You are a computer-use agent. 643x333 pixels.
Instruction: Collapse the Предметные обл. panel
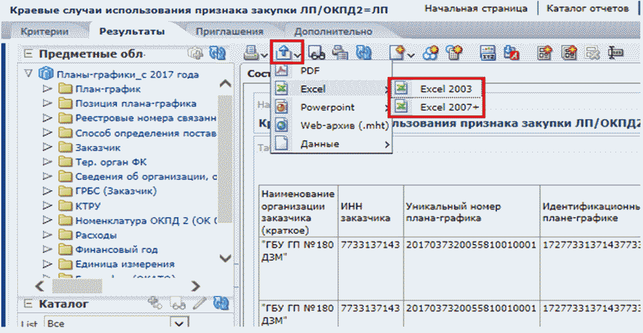[x=29, y=54]
